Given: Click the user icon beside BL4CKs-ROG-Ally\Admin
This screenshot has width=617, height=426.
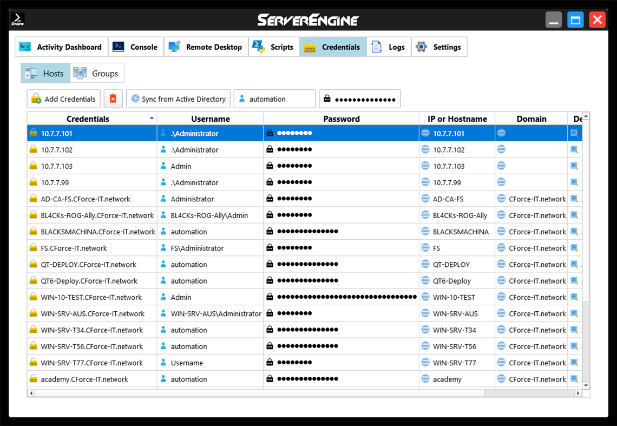Looking at the screenshot, I should tap(163, 215).
